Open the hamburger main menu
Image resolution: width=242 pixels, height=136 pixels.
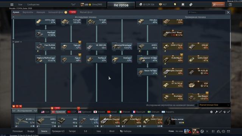coord(12,5)
